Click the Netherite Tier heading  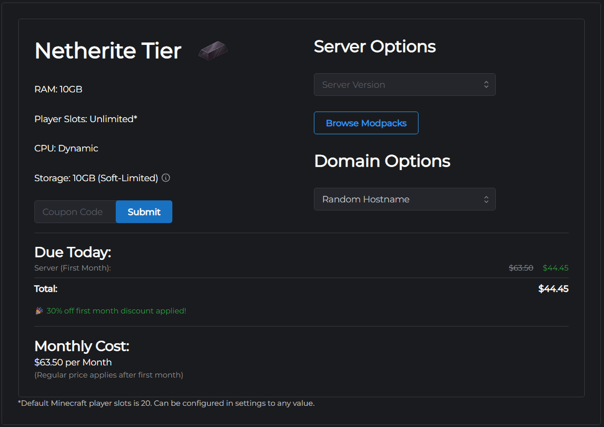tap(108, 51)
